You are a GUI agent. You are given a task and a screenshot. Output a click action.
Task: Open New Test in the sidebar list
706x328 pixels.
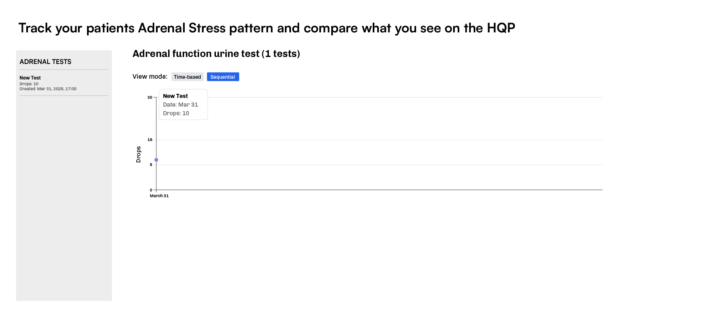click(x=30, y=78)
